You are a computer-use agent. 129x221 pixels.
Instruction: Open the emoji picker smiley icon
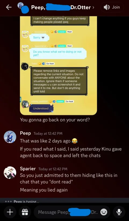tap(104, 212)
